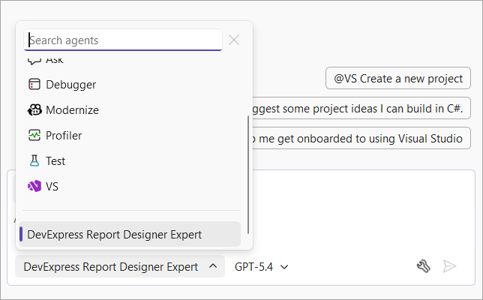
Task: Open the GPT-5.4 model dropdown
Action: 262,267
